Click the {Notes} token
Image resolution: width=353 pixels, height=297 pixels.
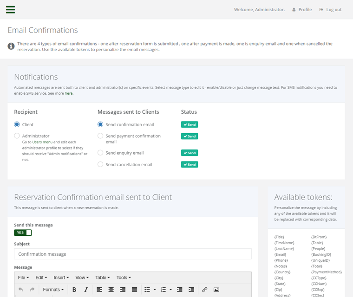tap(281, 266)
